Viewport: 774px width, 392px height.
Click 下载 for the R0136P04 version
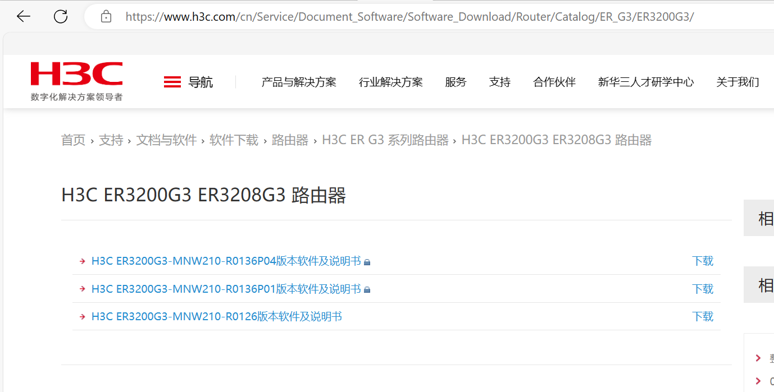[x=703, y=261]
